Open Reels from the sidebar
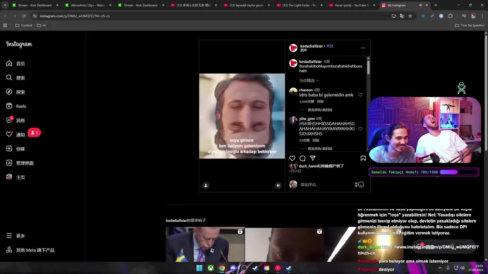 pos(16,106)
